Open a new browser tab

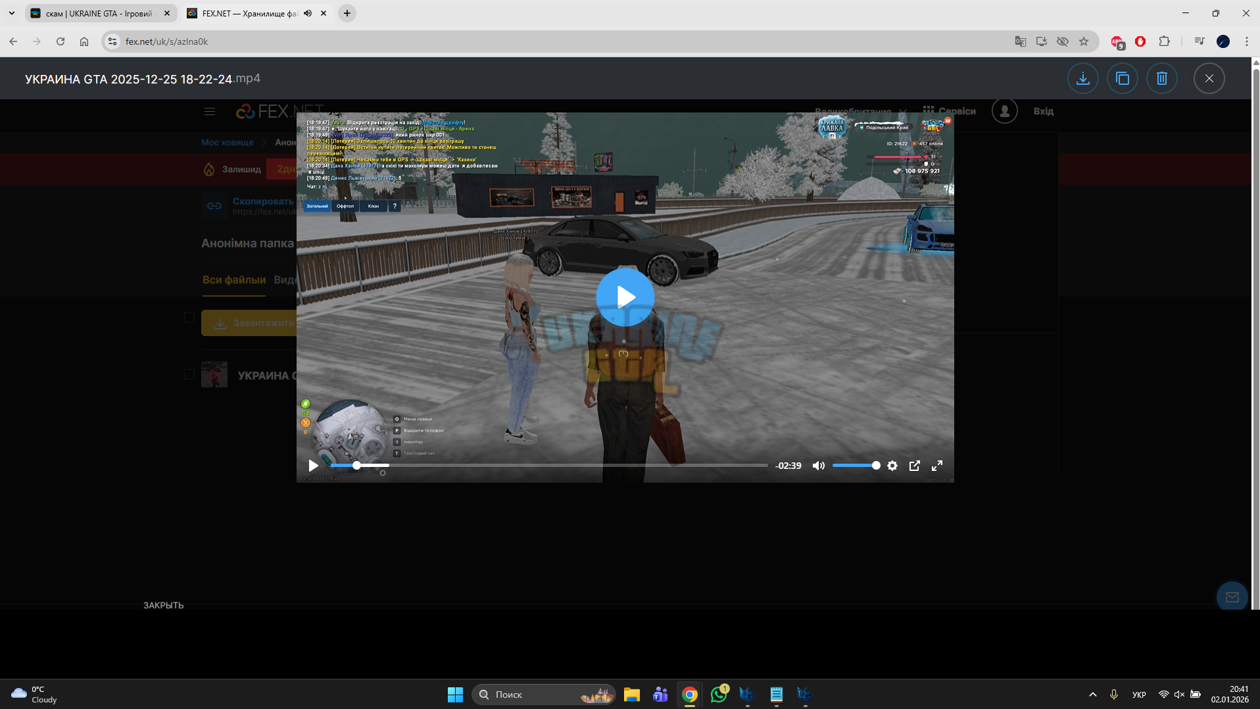coord(347,13)
